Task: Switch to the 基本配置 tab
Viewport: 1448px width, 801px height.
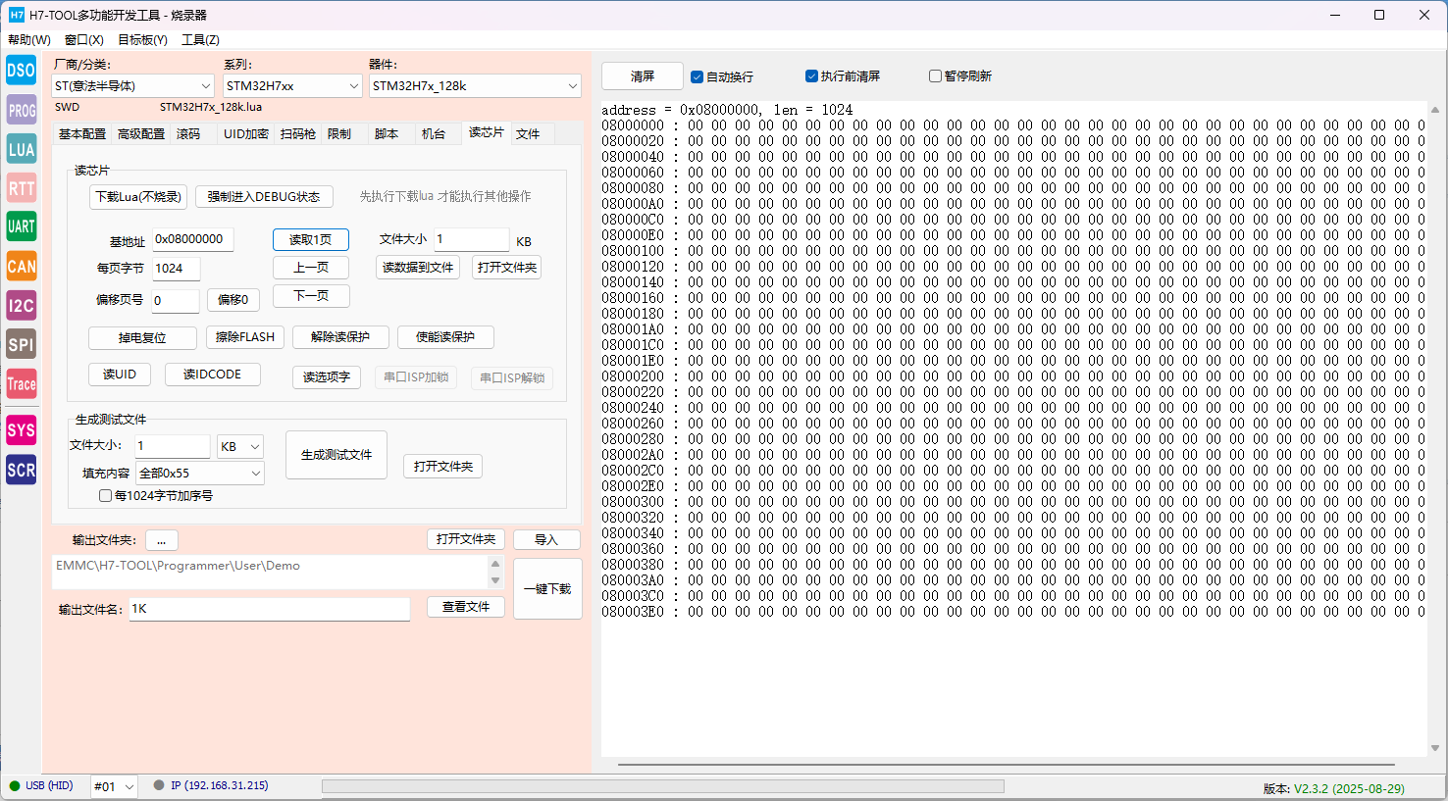Action: pos(82,134)
